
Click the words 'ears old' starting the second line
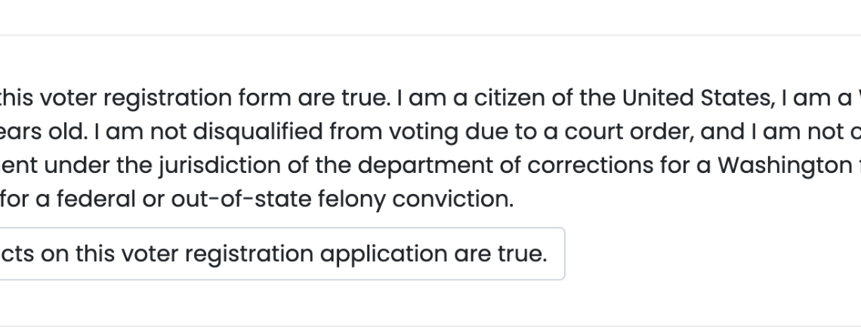pyautogui.click(x=44, y=132)
